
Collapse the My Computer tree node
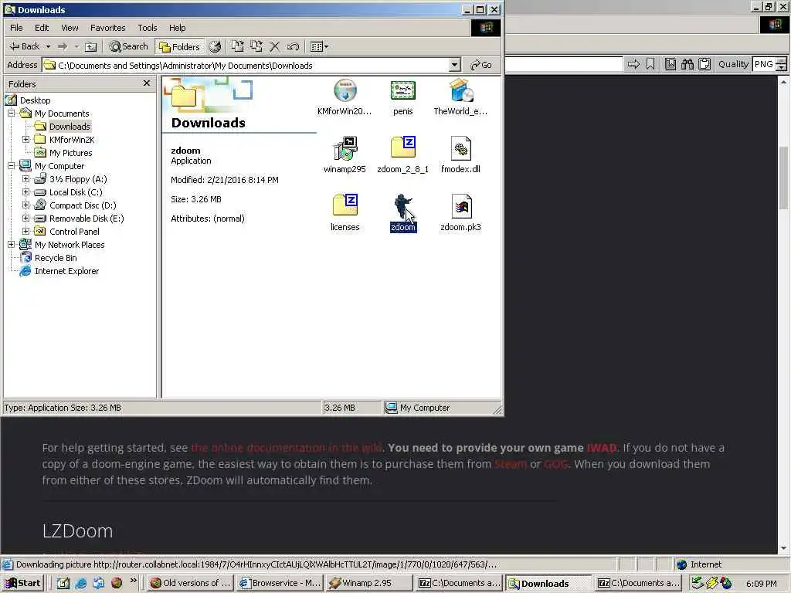click(x=11, y=166)
